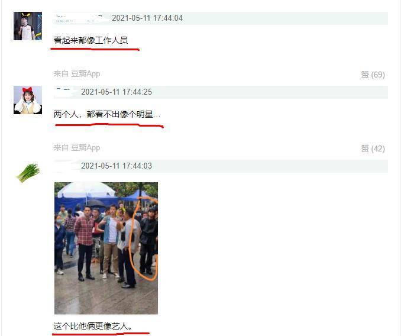Open the 豆瓣App link under second comment
This screenshot has width=401, height=336.
(x=85, y=147)
